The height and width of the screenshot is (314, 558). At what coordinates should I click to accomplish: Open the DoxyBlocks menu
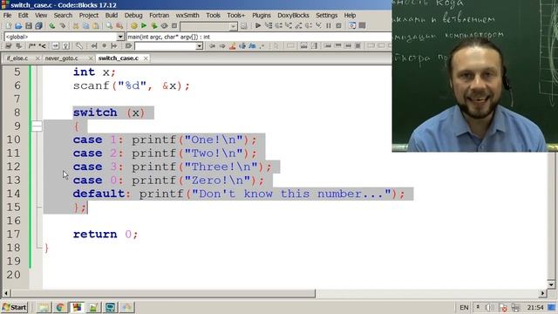point(293,16)
